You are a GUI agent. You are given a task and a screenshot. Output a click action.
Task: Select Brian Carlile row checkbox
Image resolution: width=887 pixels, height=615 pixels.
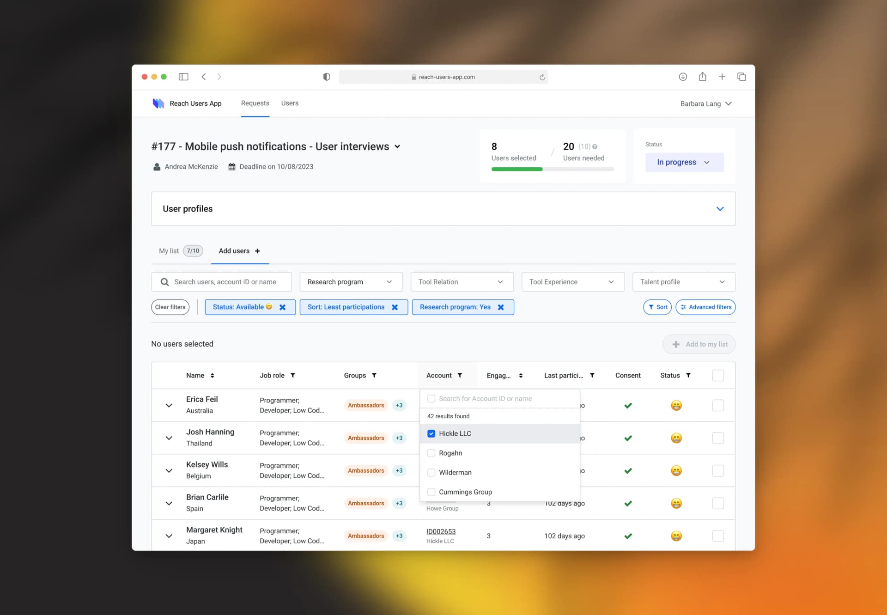pyautogui.click(x=718, y=504)
